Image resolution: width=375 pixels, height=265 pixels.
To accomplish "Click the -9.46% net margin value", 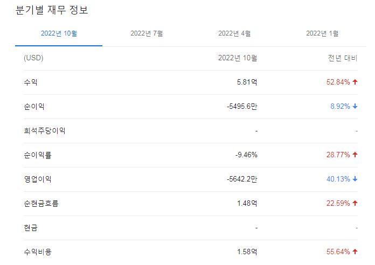I will [x=246, y=155].
